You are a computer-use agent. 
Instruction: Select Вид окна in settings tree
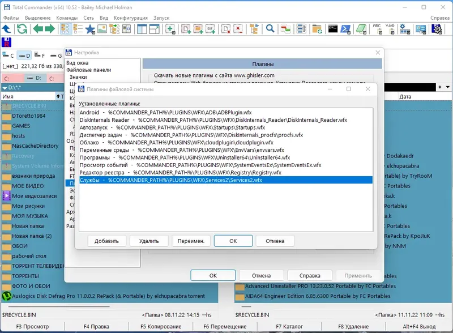click(x=78, y=63)
